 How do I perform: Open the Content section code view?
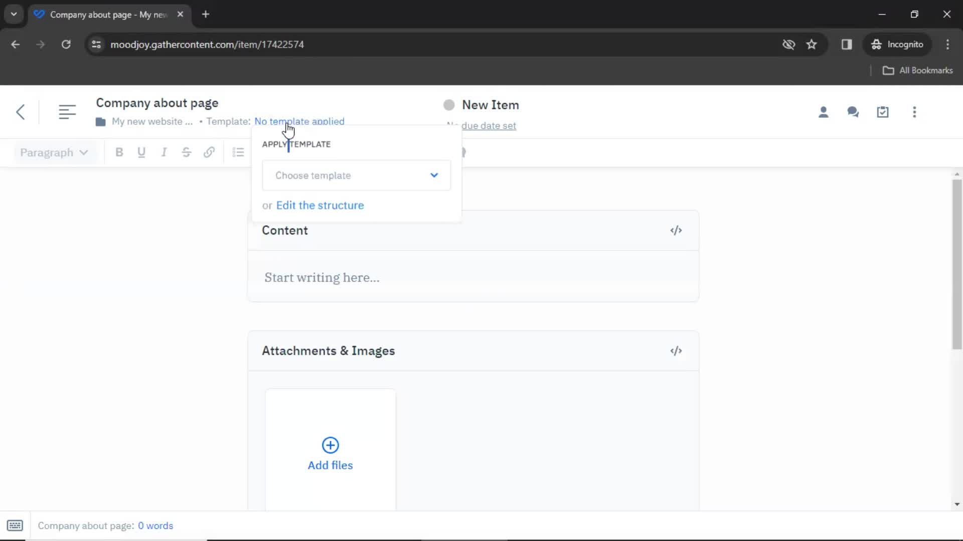pos(675,230)
